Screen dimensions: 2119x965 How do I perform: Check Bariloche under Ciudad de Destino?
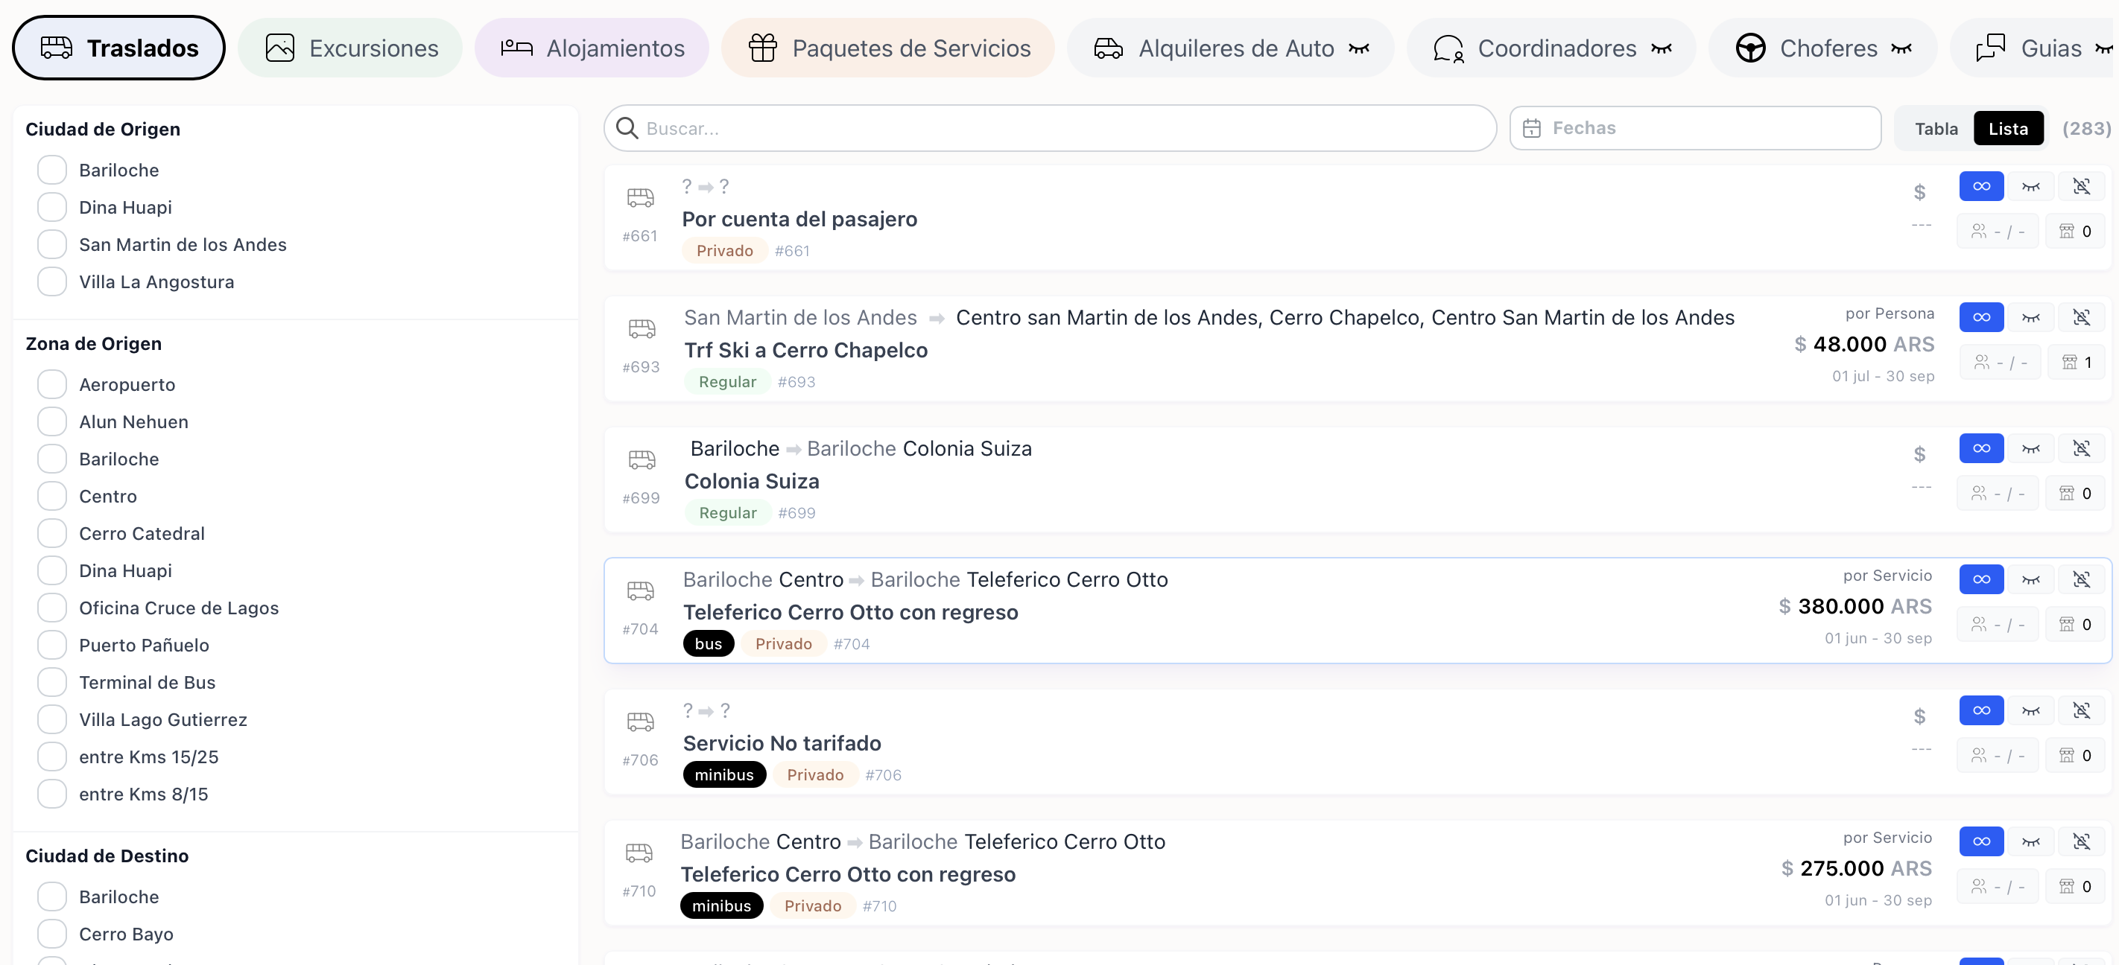tap(52, 896)
